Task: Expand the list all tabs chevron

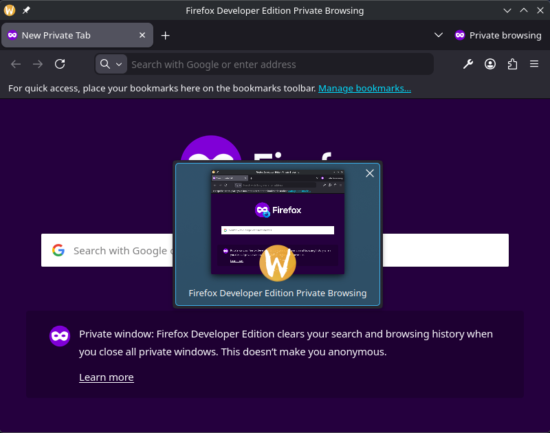Action: [439, 35]
